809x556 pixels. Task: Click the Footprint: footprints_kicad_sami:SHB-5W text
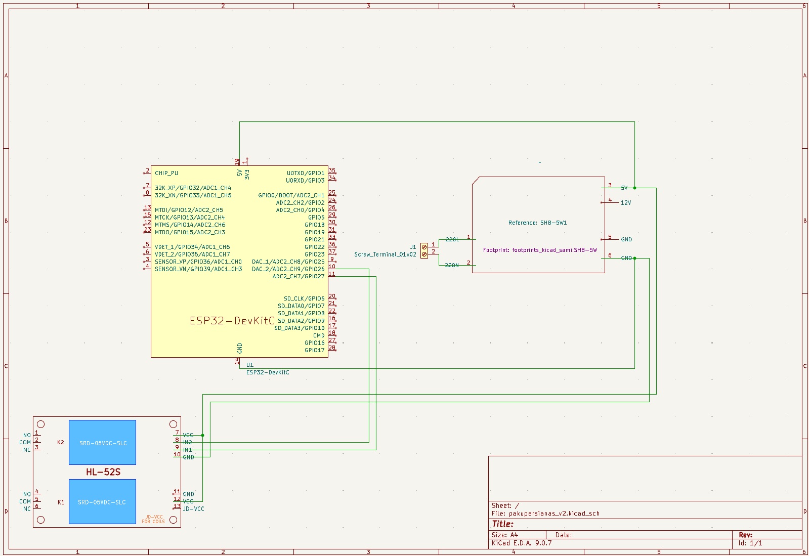click(x=540, y=250)
